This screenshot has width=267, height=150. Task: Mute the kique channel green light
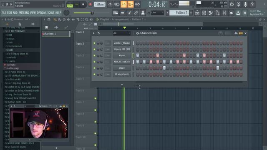94,55
